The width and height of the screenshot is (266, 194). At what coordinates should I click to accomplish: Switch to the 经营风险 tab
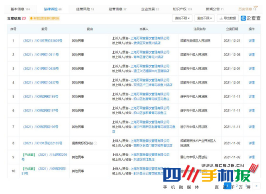click(85, 9)
